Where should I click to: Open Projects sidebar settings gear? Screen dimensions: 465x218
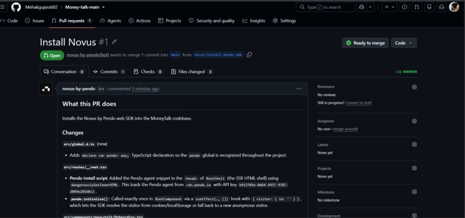tap(414, 169)
